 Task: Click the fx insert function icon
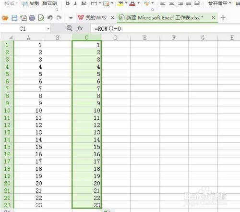[x=80, y=28]
